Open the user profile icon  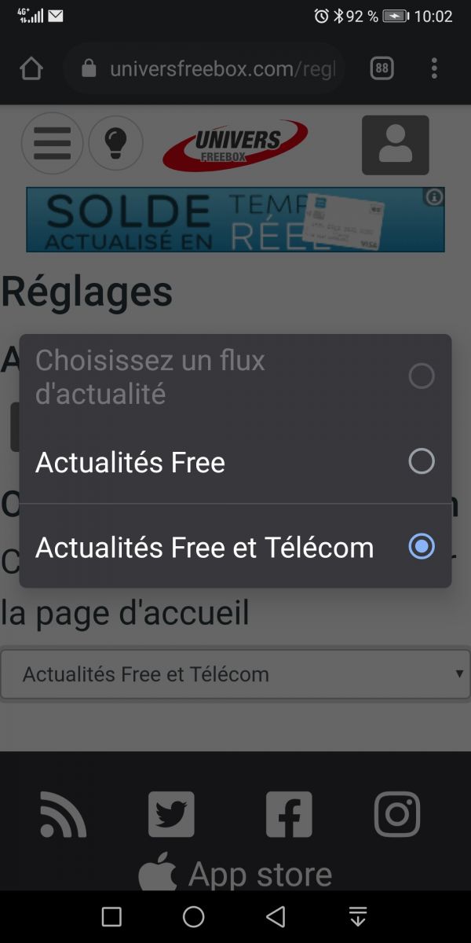pos(395,145)
